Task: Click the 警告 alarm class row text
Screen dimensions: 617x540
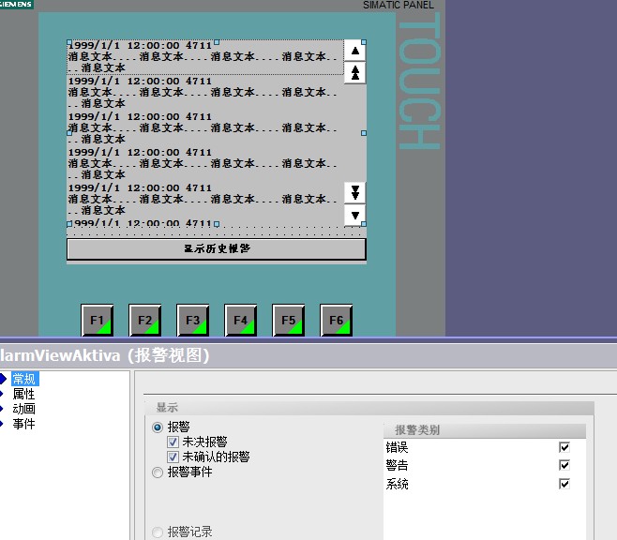Action: coord(397,465)
